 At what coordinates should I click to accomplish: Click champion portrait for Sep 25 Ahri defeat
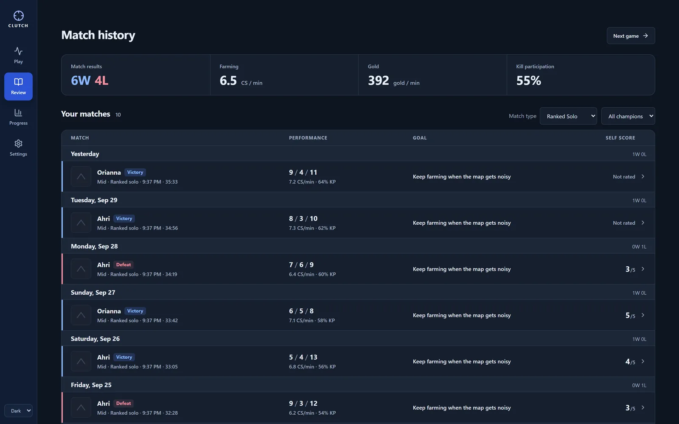(x=81, y=407)
